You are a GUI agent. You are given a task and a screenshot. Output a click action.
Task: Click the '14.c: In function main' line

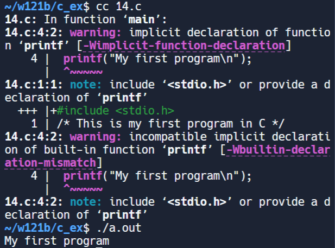pos(86,20)
